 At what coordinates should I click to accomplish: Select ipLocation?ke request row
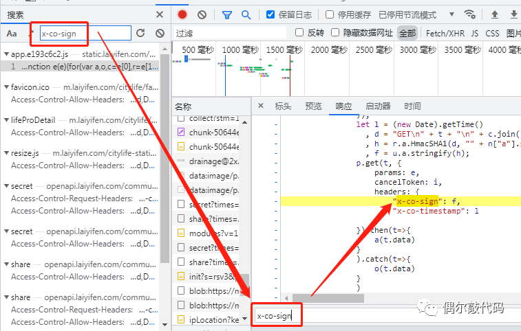point(206,320)
